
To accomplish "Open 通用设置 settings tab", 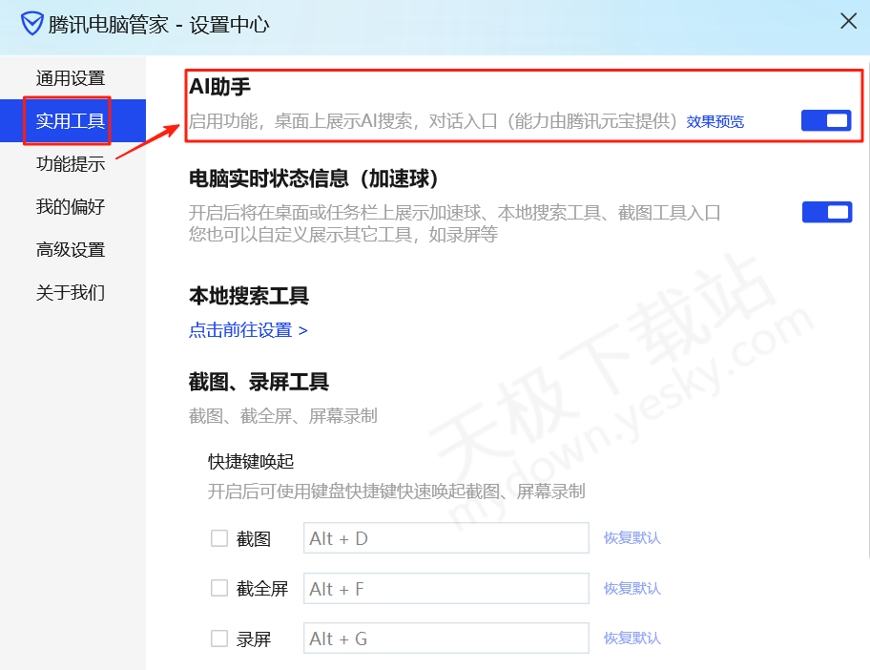I will (x=71, y=78).
